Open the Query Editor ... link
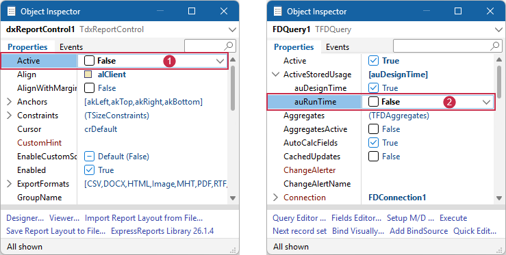 [299, 218]
